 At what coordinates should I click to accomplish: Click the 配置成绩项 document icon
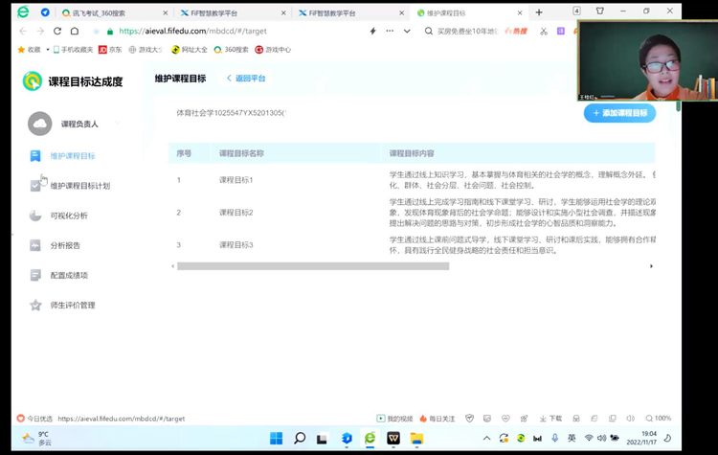35,275
